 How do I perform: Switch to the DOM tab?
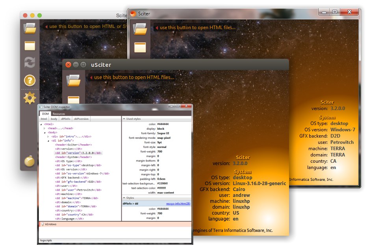coord(45,114)
